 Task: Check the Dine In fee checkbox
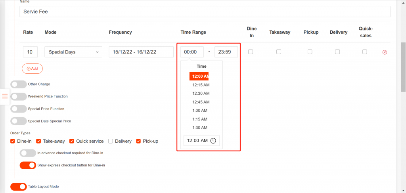[251, 52]
